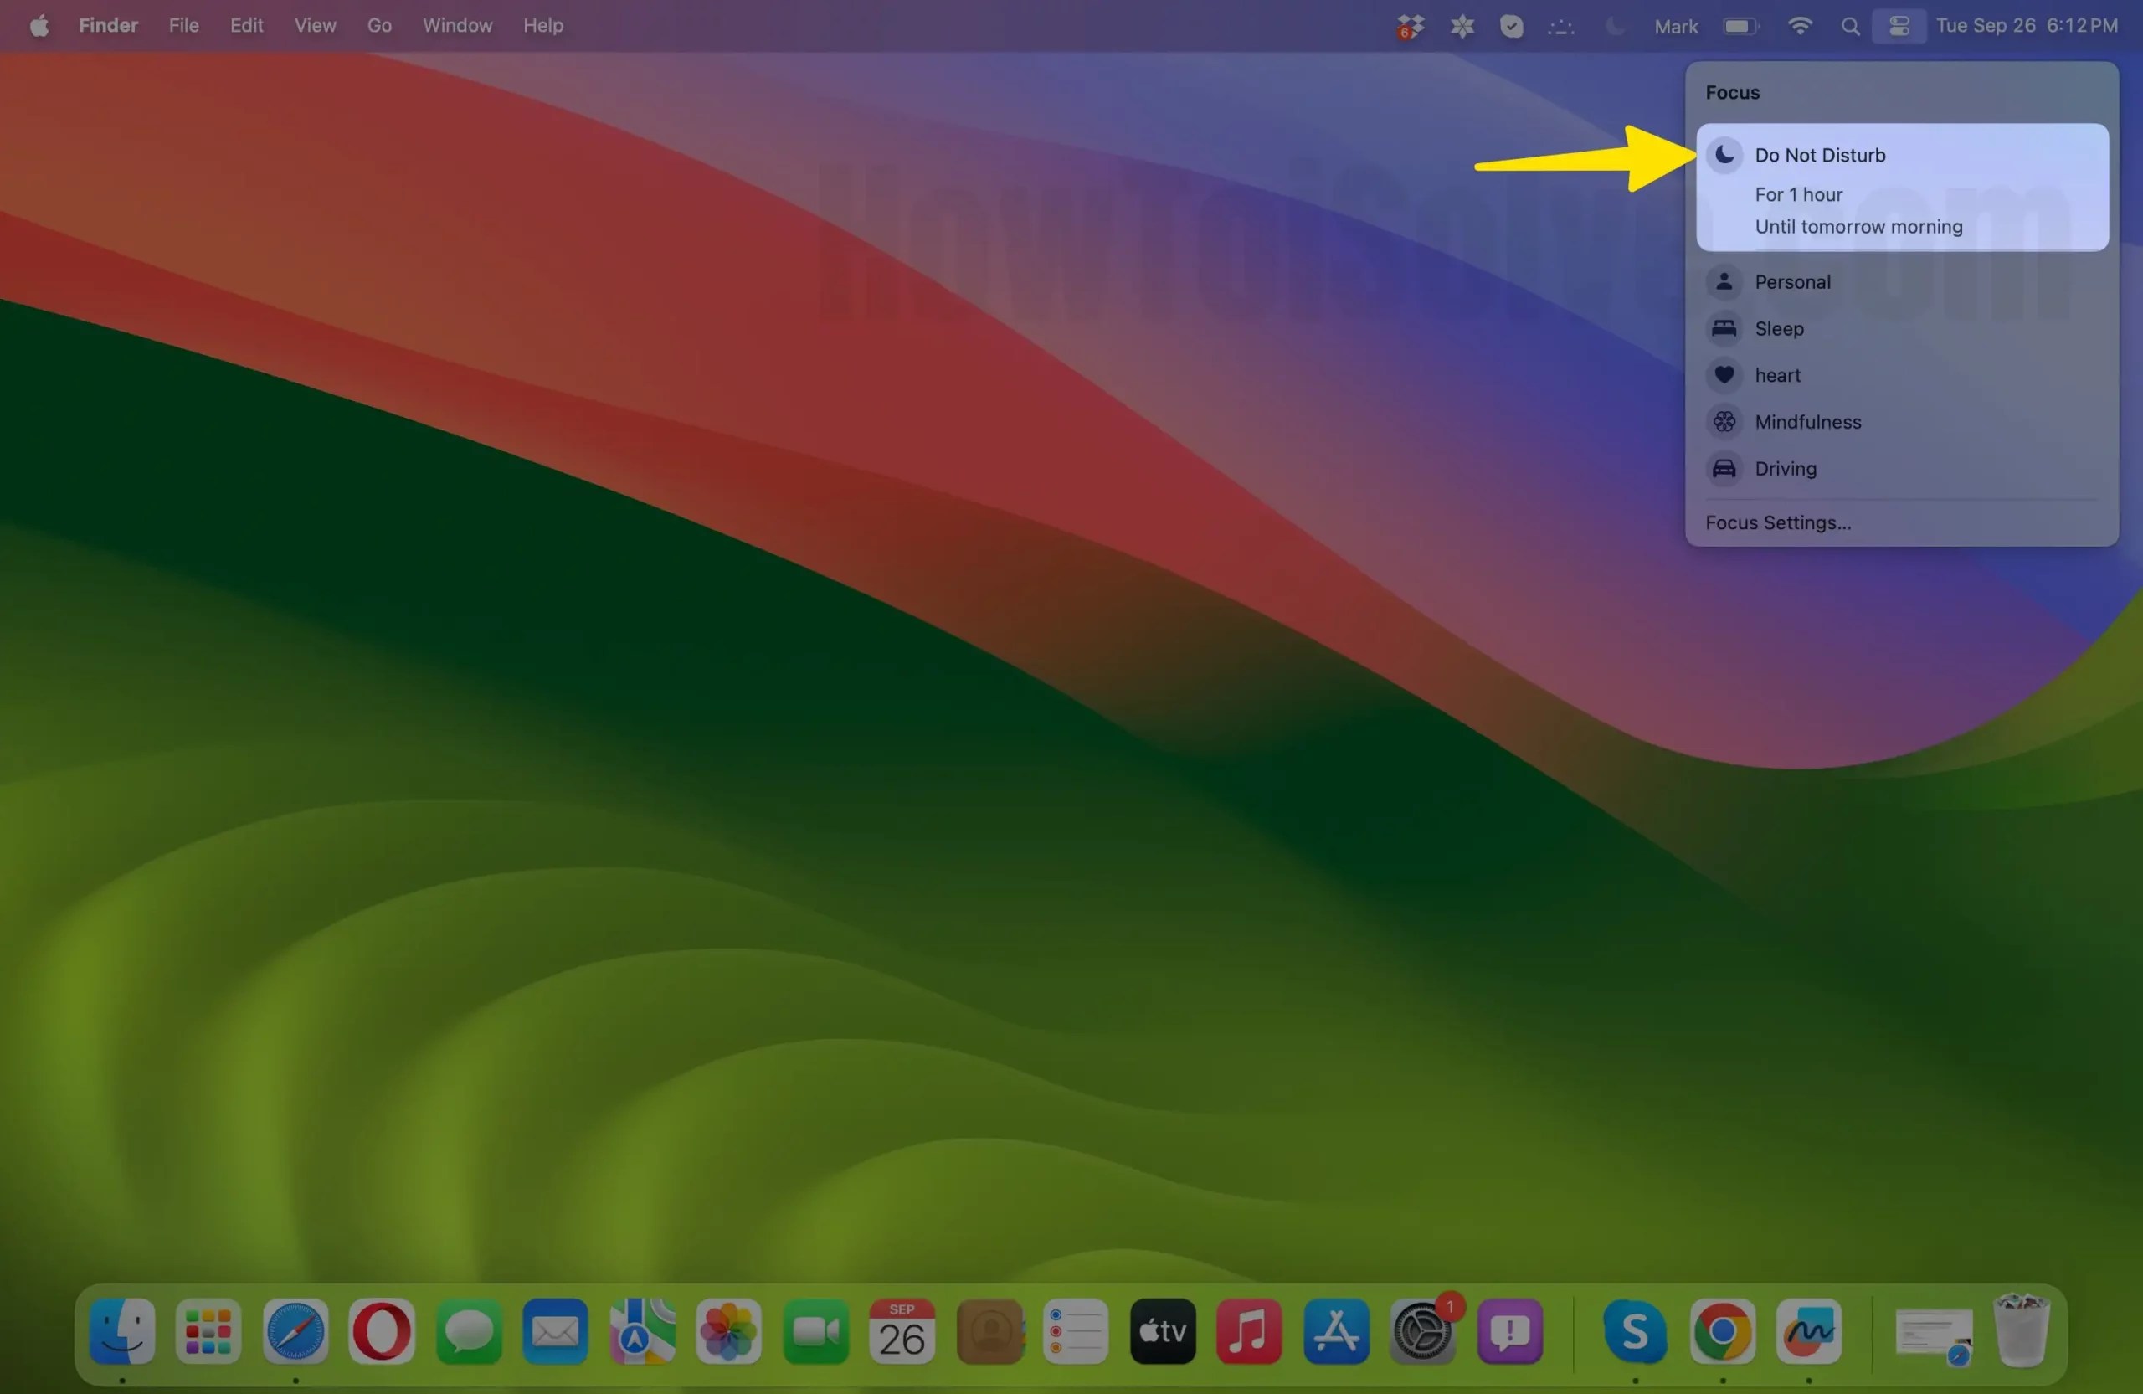Image resolution: width=2143 pixels, height=1394 pixels.
Task: Turn on the Sleep focus
Action: coord(1778,329)
